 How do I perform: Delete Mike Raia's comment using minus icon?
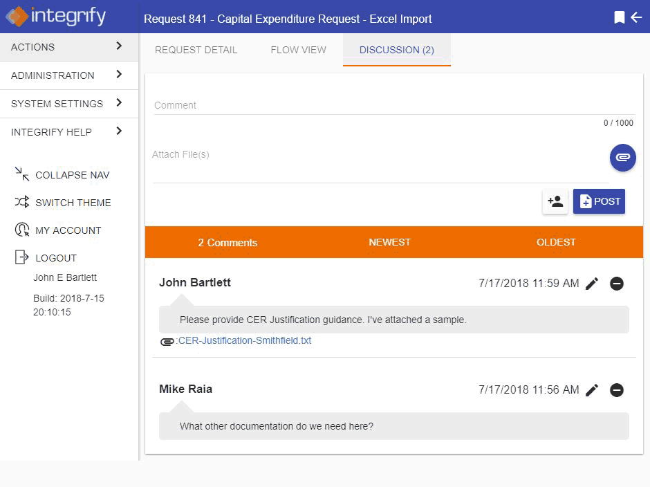coord(616,390)
